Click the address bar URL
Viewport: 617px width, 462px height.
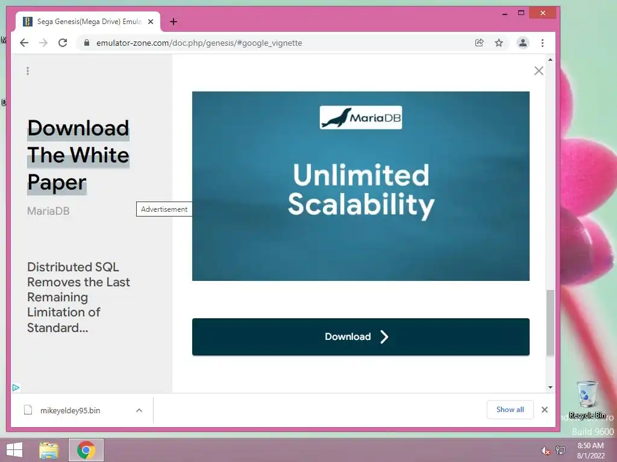click(x=199, y=43)
